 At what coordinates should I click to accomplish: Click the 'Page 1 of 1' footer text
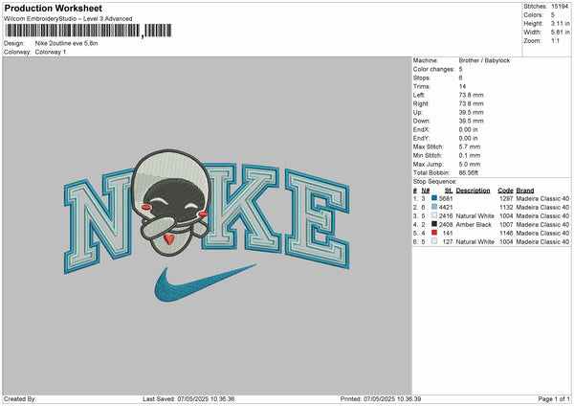click(554, 399)
